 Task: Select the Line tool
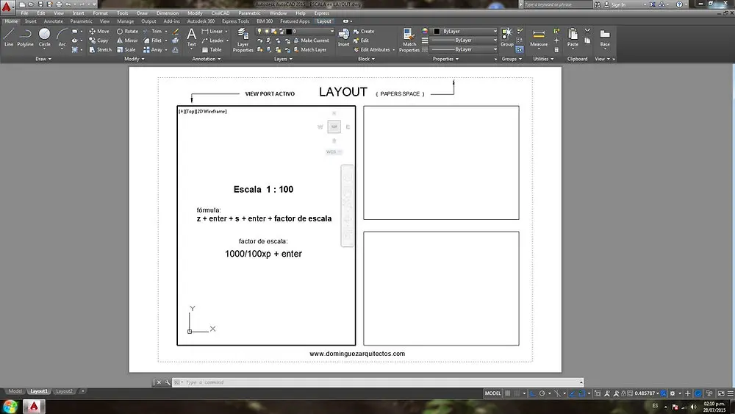point(9,37)
